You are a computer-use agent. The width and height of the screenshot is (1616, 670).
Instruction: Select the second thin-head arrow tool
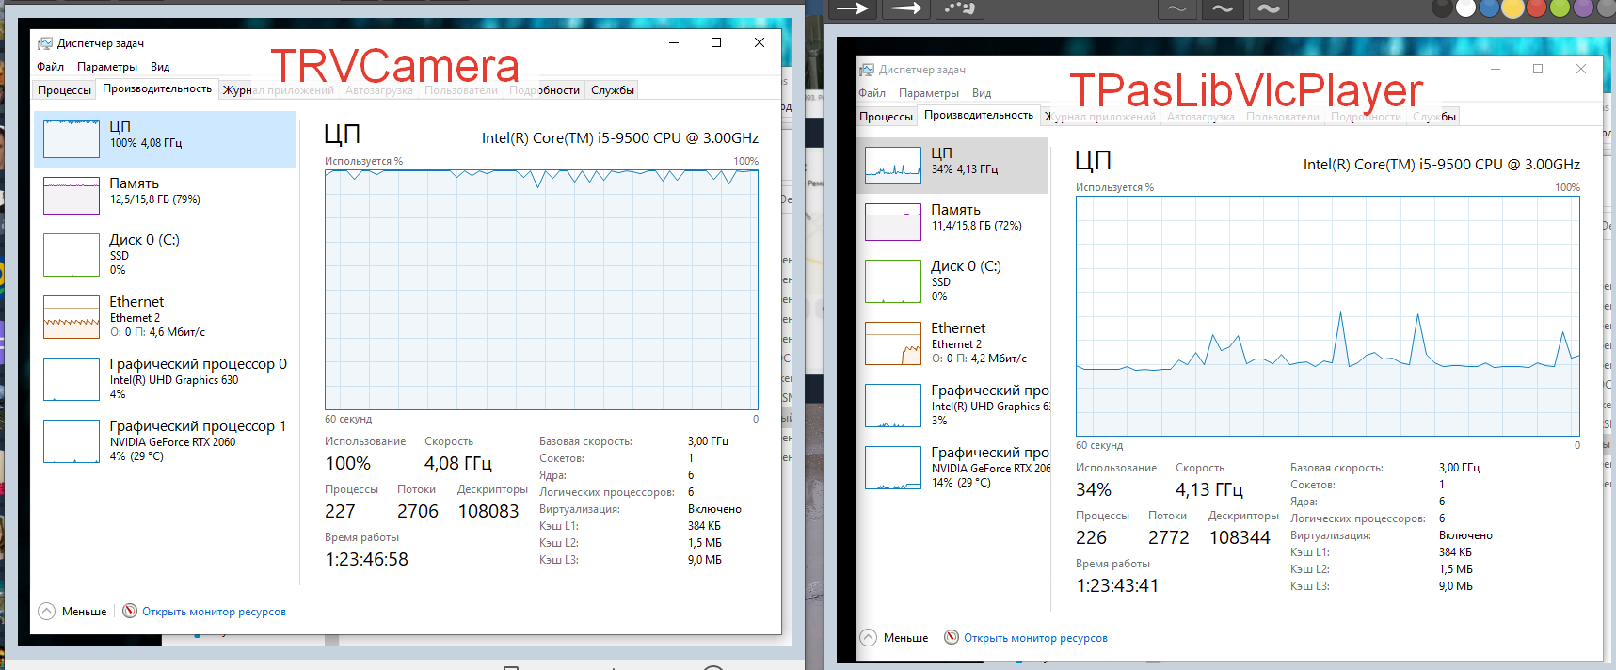tap(906, 8)
